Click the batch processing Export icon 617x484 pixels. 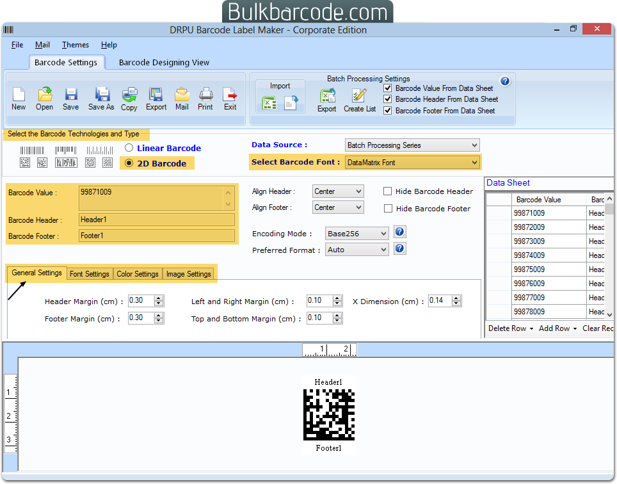[327, 96]
